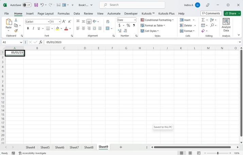This screenshot has height=155, width=243.
Task: Expand the Date number format dropdown
Action: coord(135,20)
